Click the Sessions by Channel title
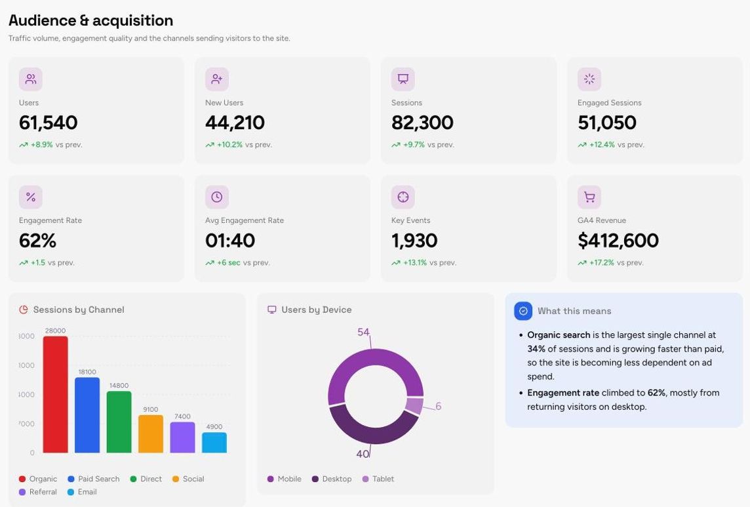The width and height of the screenshot is (750, 507). coord(79,310)
